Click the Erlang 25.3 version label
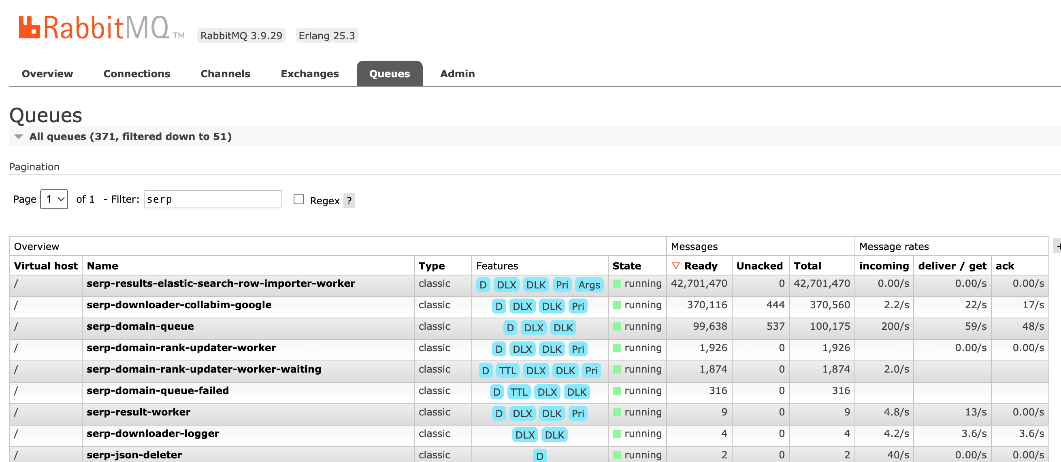Image resolution: width=1061 pixels, height=462 pixels. tap(327, 35)
